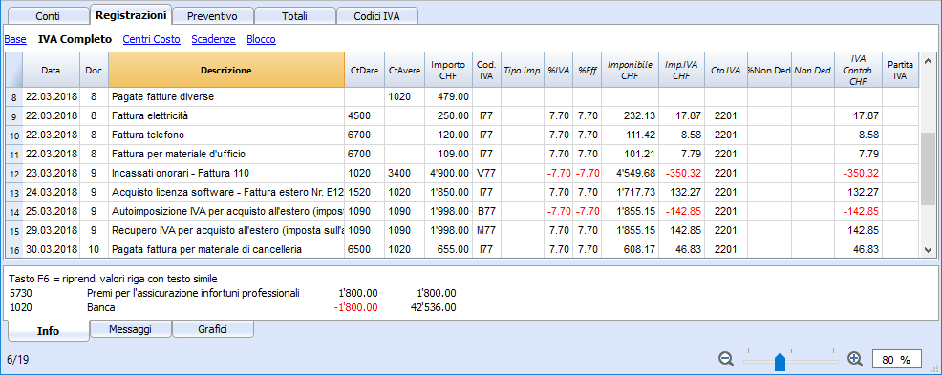Click the Tipo imp. column header
942x375 pixels.
523,71
